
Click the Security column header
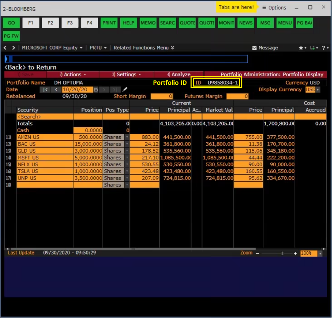[x=28, y=110]
